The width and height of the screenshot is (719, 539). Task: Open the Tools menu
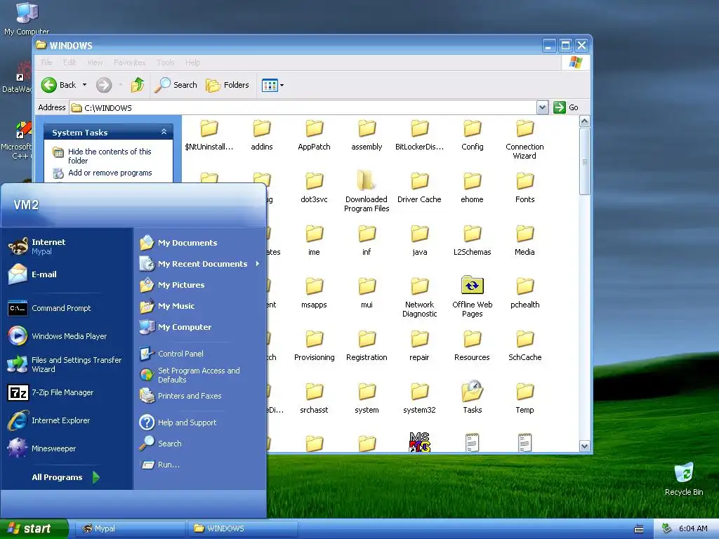point(165,62)
